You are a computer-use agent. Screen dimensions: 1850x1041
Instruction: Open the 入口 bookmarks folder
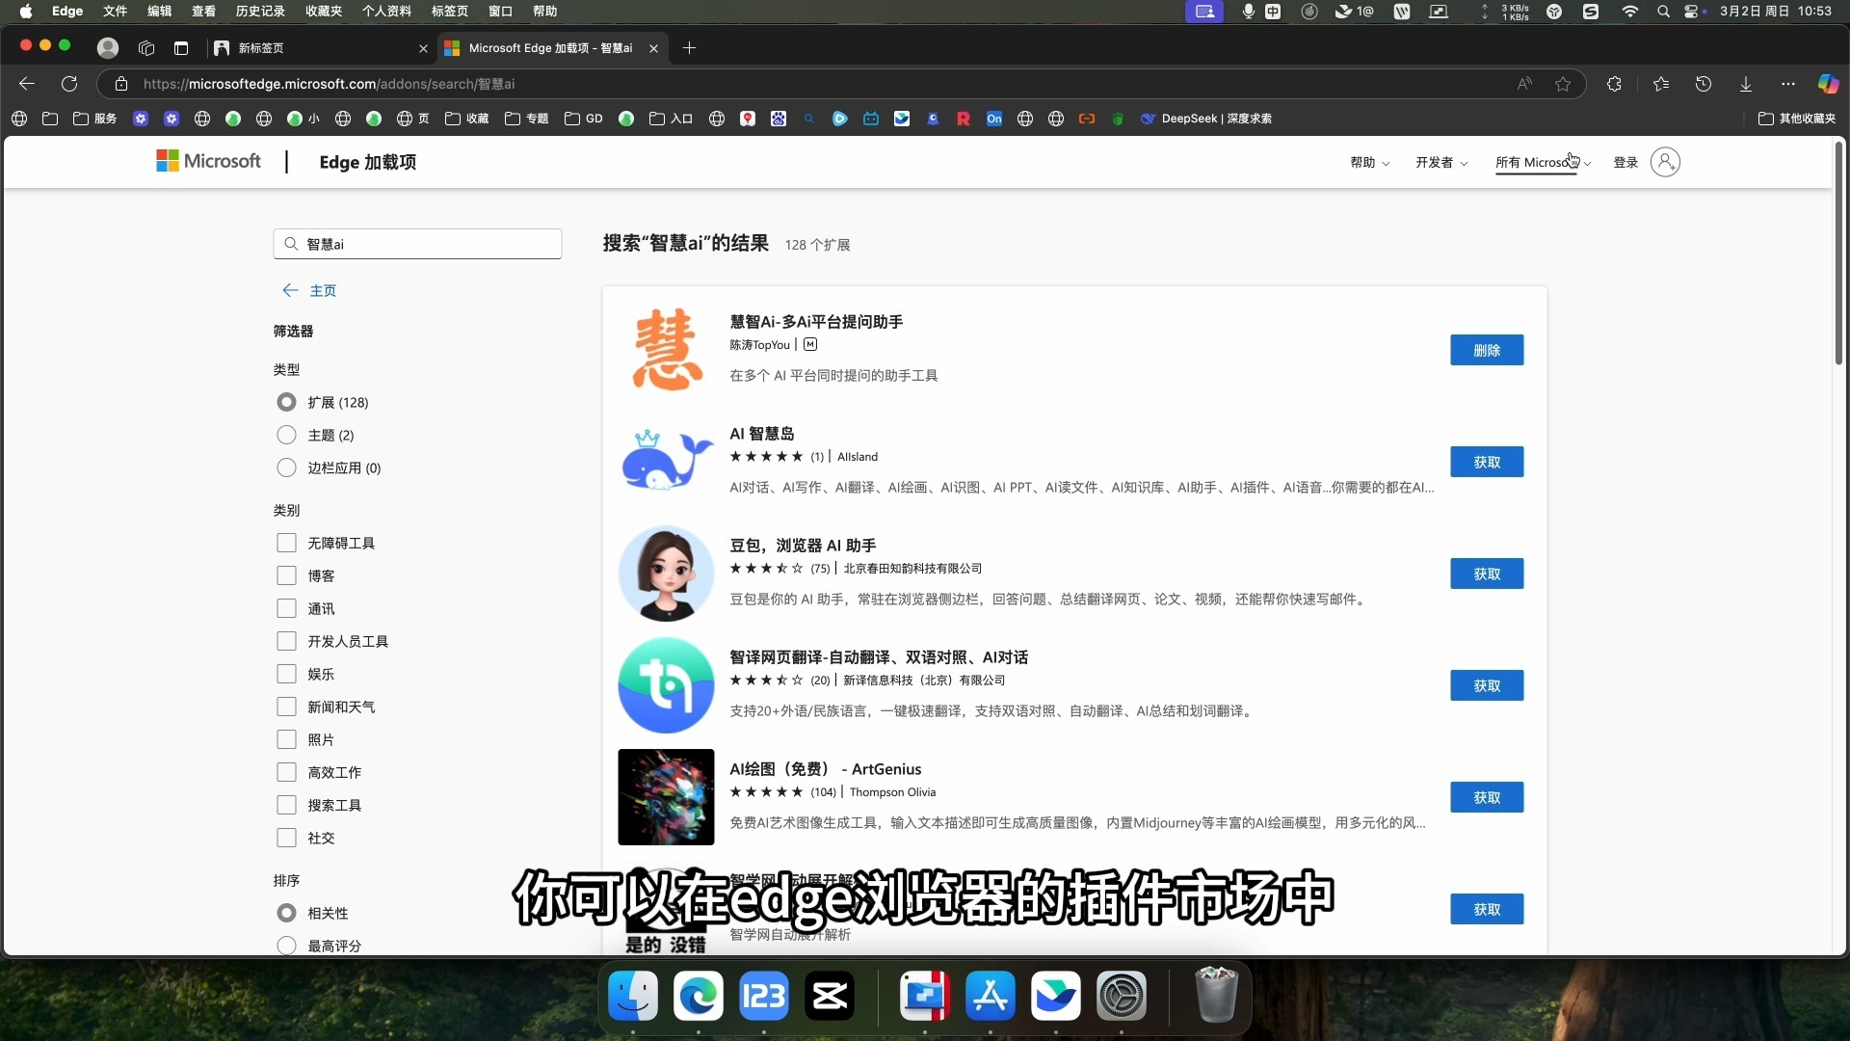point(672,119)
